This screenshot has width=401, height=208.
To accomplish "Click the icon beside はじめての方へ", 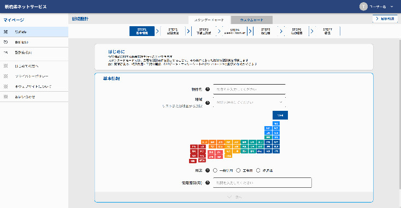I will tap(6, 66).
